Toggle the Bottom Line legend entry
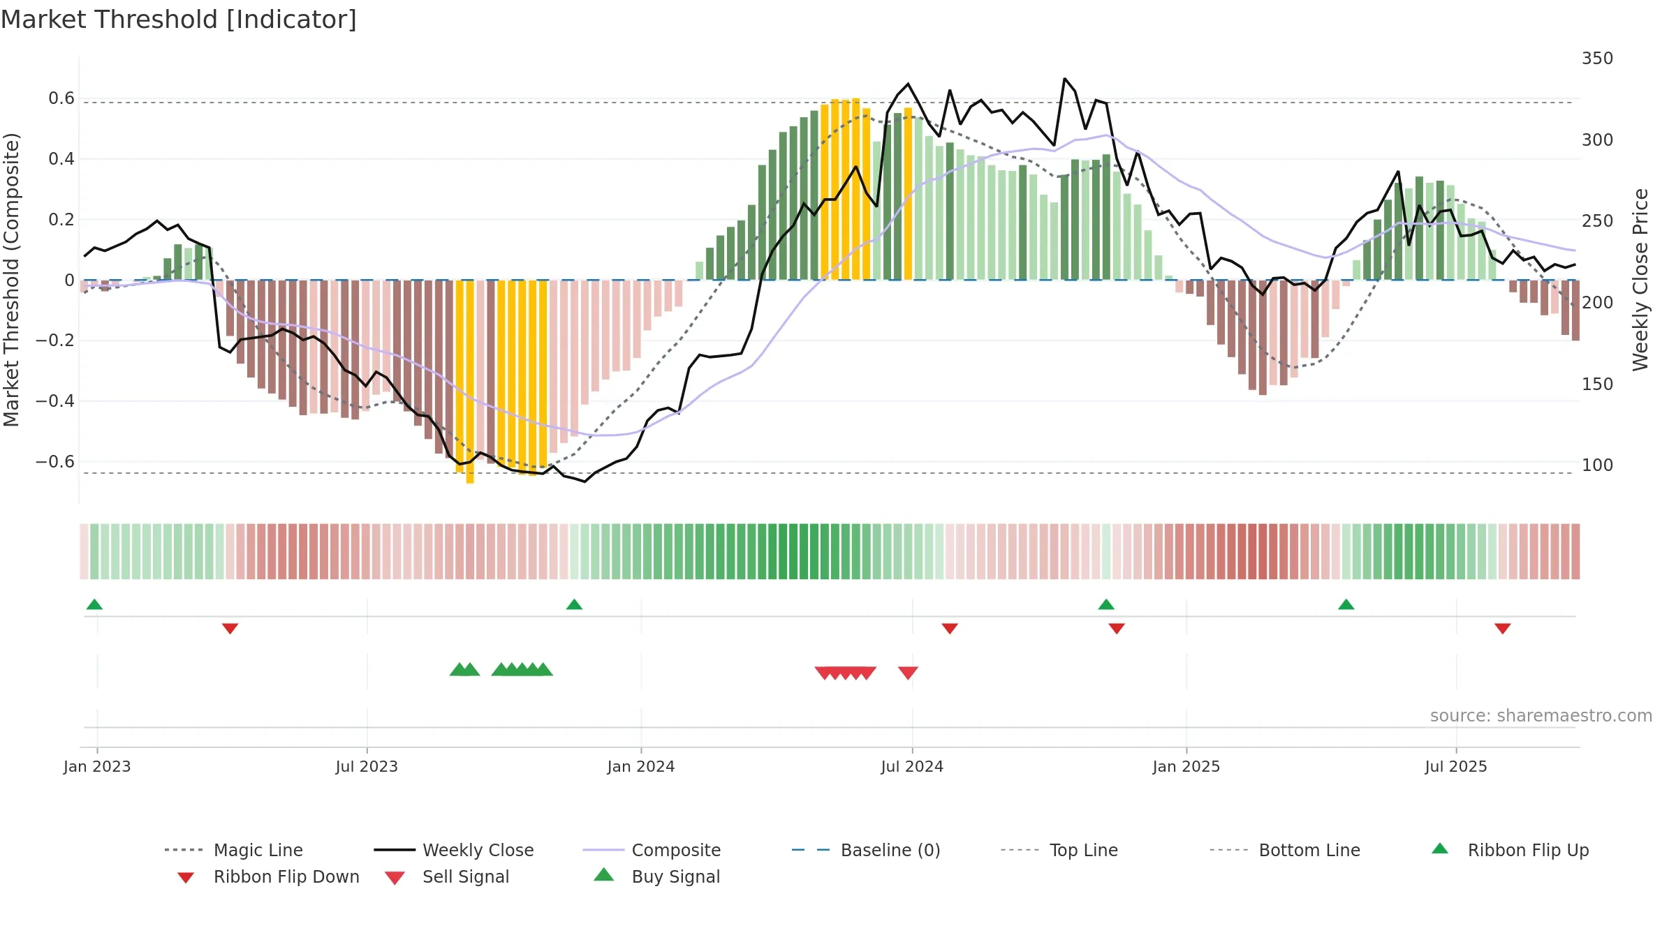The width and height of the screenshot is (1676, 942). pyautogui.click(x=1285, y=850)
